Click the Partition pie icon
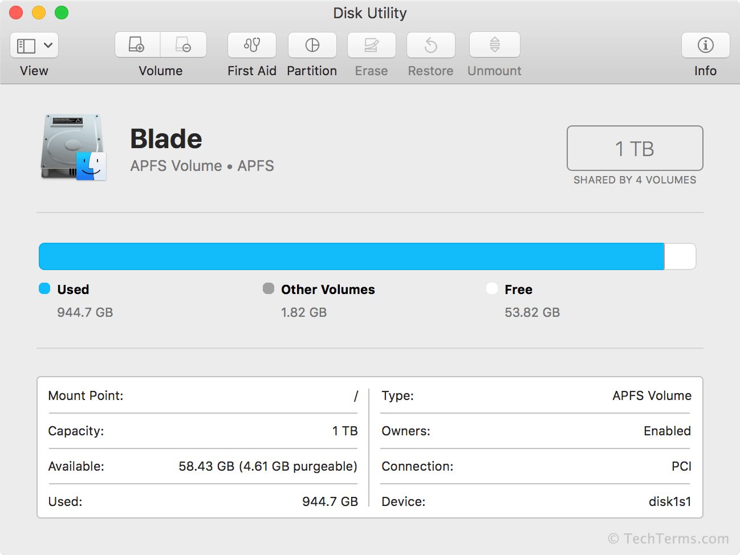The image size is (740, 555). [312, 44]
